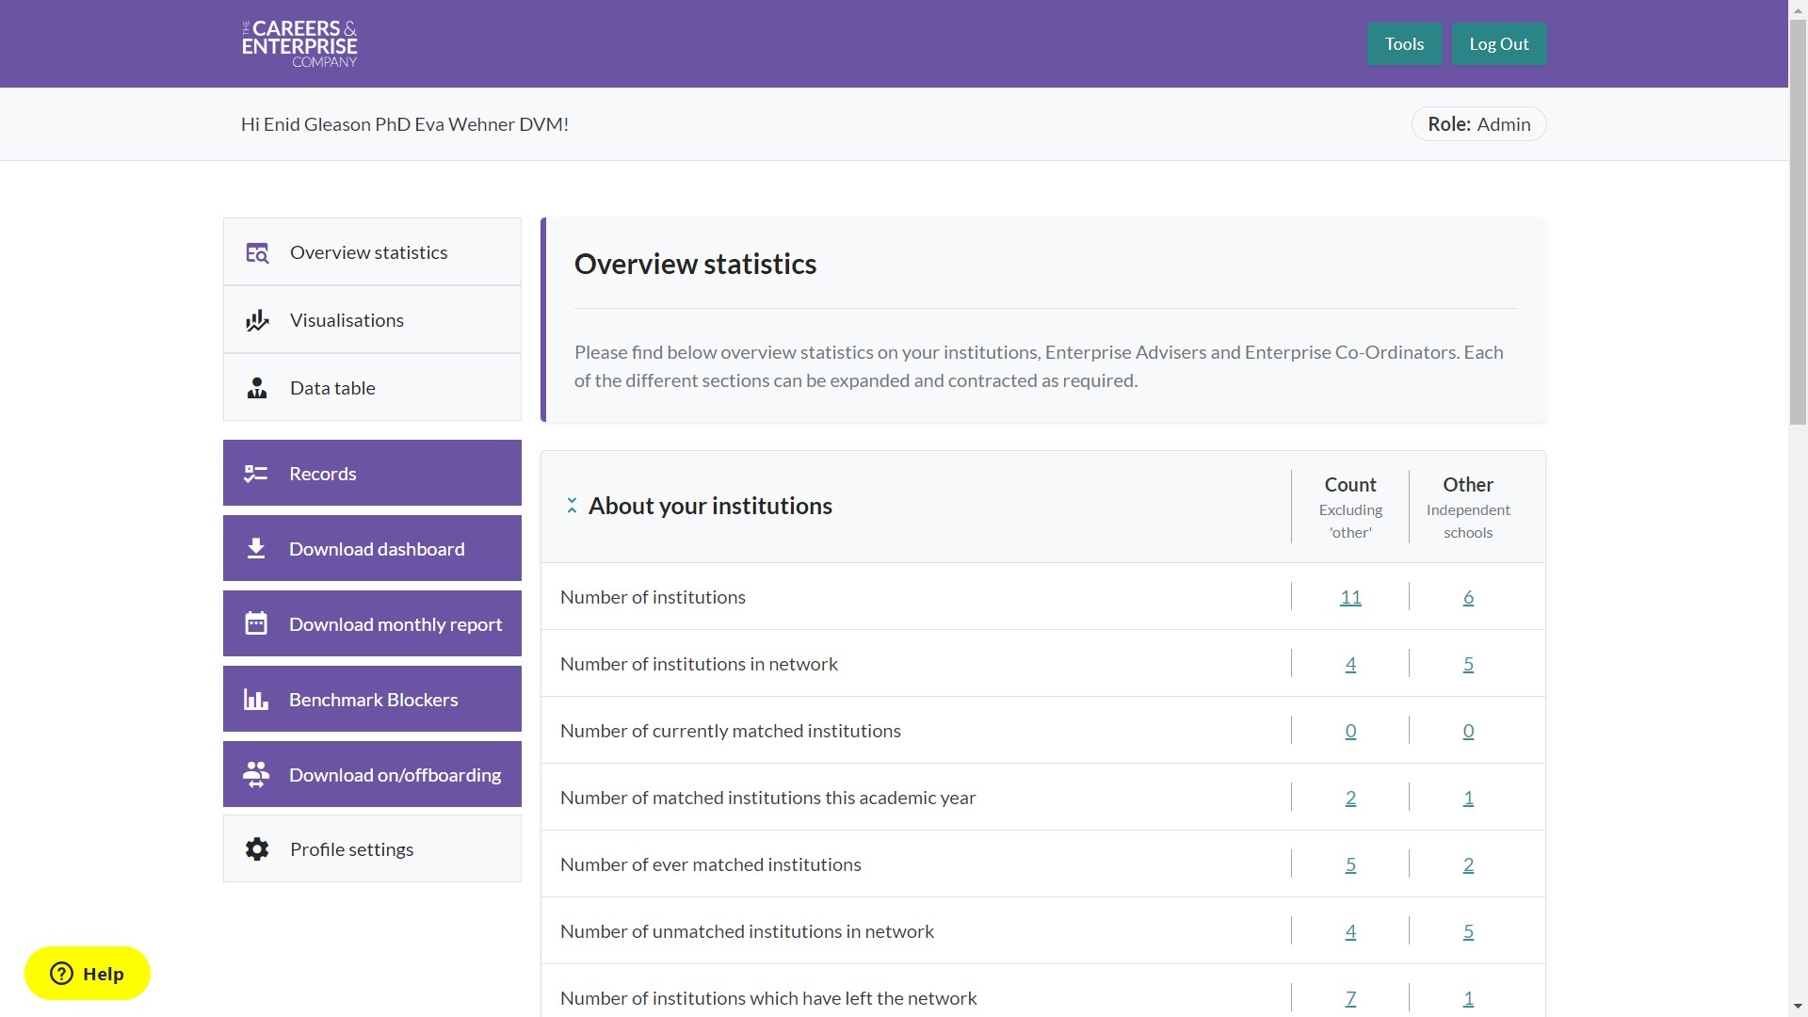Open other count 5 for unmatched institutions in network
Viewport: 1808px width, 1017px height.
1468,931
